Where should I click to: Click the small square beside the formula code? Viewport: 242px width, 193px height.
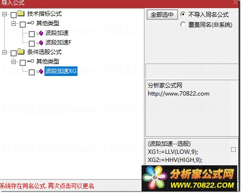(233, 150)
